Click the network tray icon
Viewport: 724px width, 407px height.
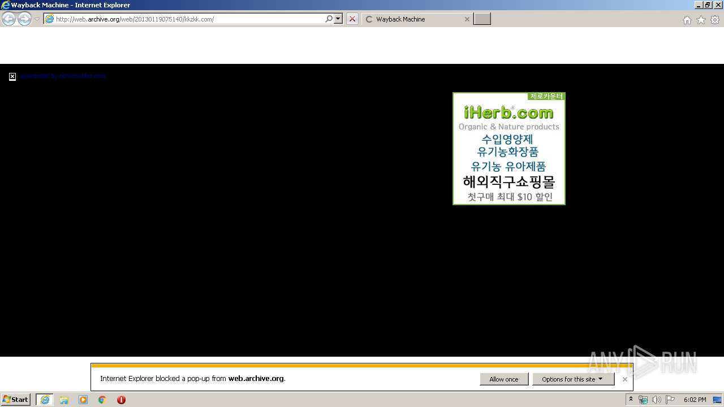click(643, 400)
